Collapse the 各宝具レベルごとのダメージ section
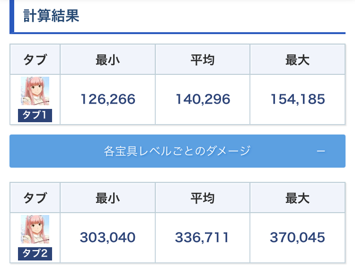The image size is (355, 269). 177,151
